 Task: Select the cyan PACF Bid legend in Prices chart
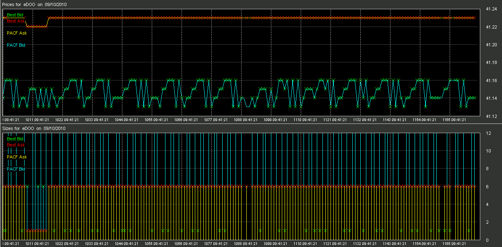pos(16,45)
